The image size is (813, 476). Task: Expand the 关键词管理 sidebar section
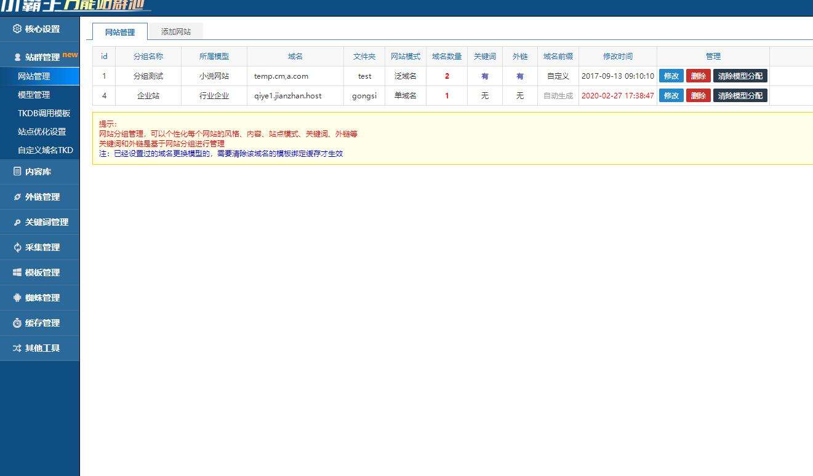(39, 222)
